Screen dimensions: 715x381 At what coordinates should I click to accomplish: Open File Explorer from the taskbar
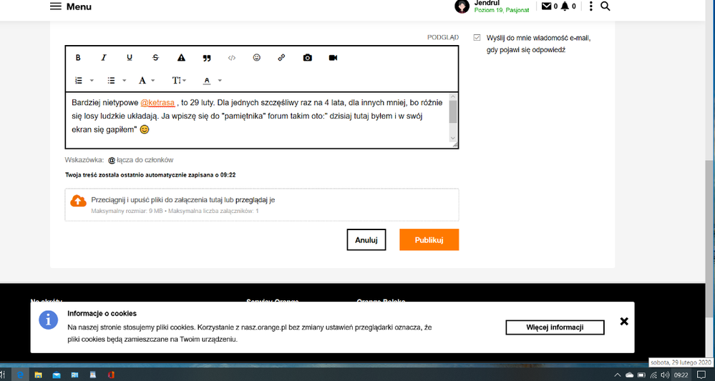pos(39,375)
